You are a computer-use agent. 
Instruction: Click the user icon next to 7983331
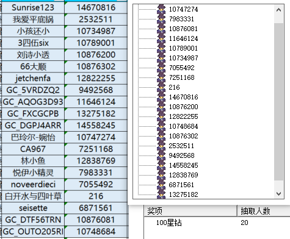[x=161, y=19]
